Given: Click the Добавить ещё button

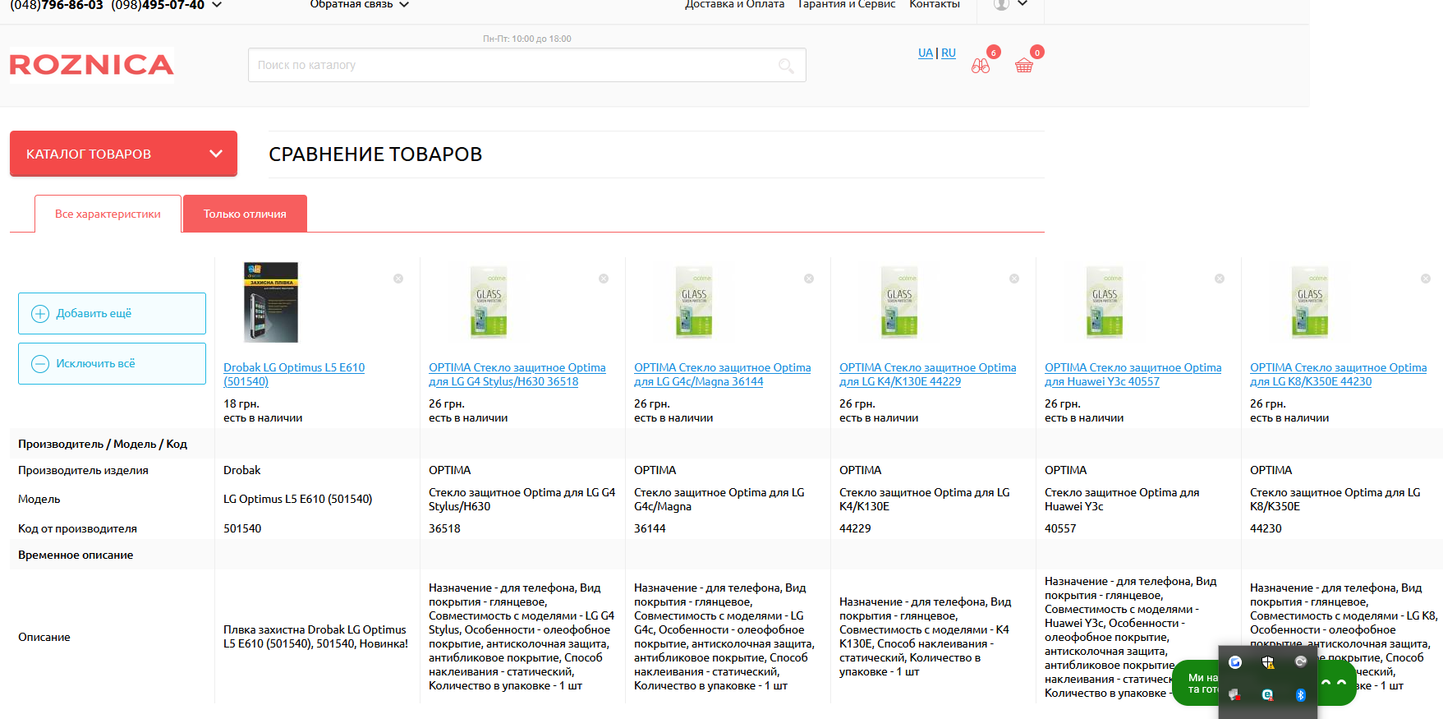Looking at the screenshot, I should point(112,313).
